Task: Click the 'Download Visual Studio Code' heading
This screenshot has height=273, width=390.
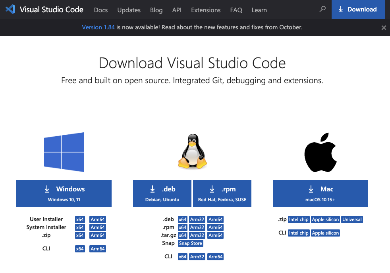Action: click(192, 63)
